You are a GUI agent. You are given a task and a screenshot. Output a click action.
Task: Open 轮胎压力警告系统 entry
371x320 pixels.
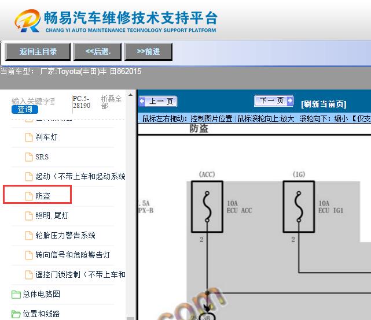[x=65, y=235]
